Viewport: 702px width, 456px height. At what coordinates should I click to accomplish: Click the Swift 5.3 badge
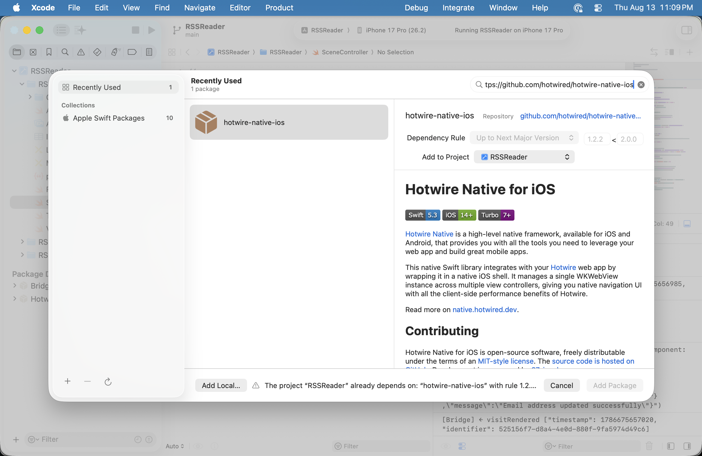pyautogui.click(x=423, y=215)
